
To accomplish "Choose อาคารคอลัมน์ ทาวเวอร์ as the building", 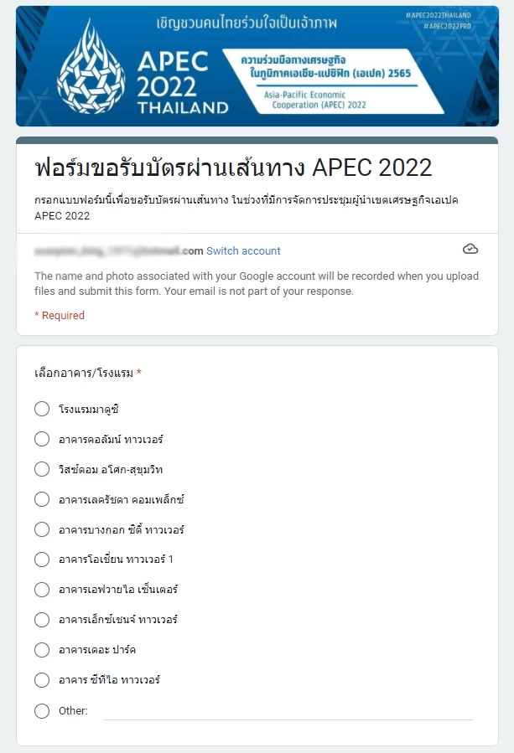I will [x=42, y=439].
